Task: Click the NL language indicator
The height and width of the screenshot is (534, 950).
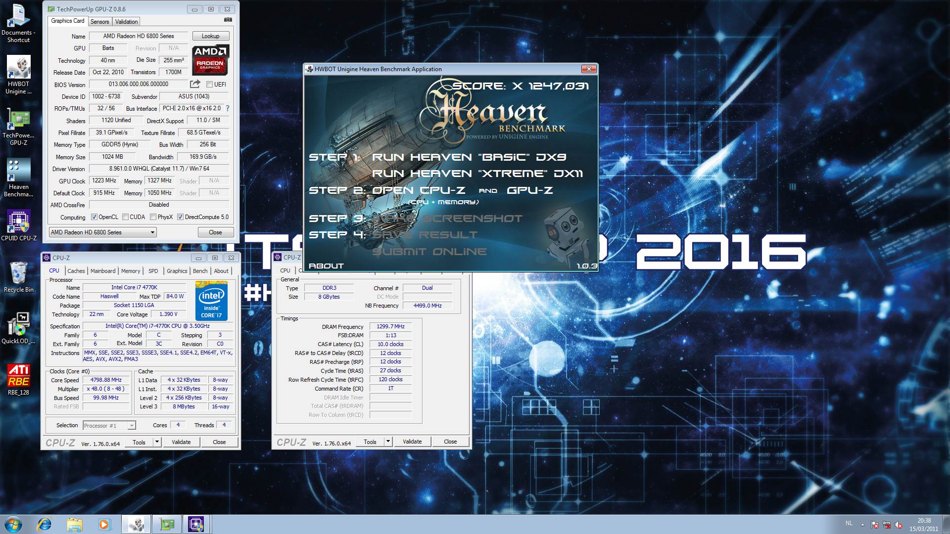Action: tap(849, 523)
